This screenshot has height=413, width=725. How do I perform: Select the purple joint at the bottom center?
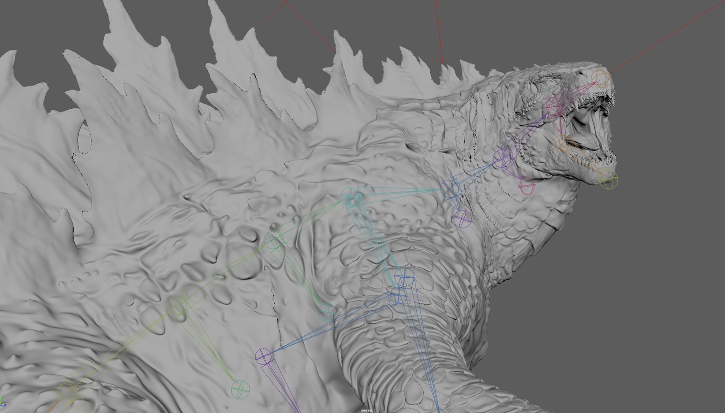(263, 356)
